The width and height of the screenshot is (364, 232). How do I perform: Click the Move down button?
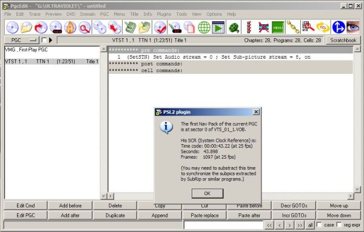(x=339, y=215)
